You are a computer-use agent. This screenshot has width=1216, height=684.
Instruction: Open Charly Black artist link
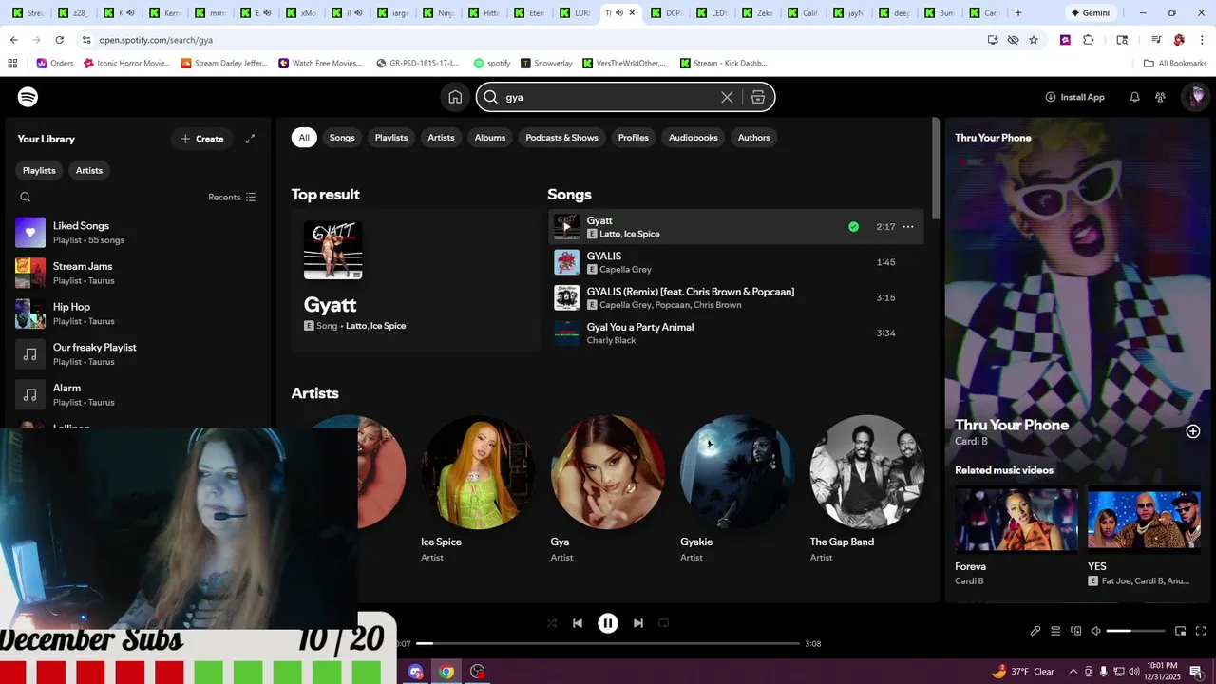(x=612, y=340)
